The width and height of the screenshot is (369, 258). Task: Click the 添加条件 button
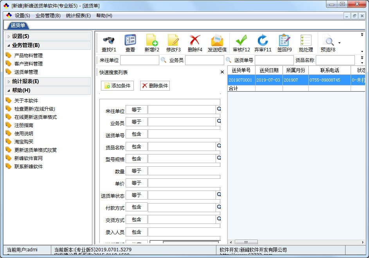117,86
